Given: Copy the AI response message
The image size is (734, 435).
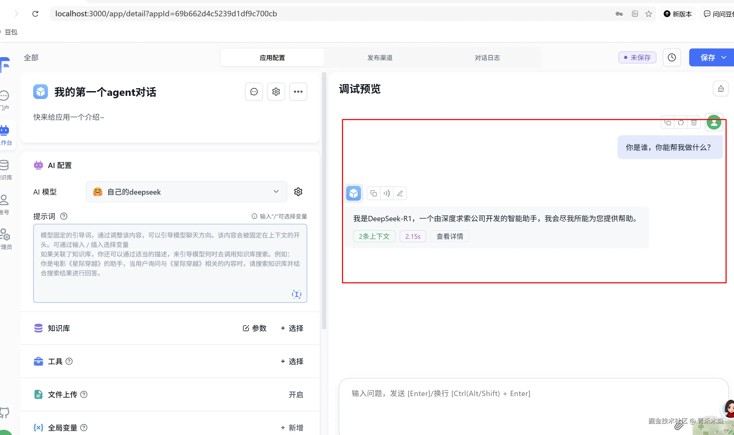Looking at the screenshot, I should 373,194.
